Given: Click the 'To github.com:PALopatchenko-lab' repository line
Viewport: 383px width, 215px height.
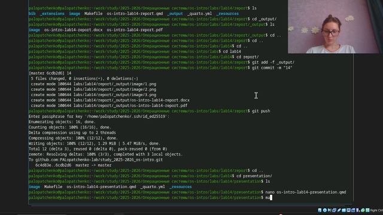Looking at the screenshot, I should [x=96, y=159].
